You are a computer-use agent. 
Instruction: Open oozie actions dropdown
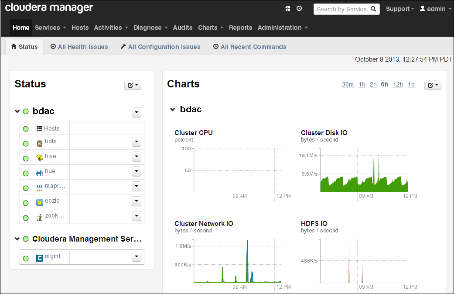pos(137,201)
